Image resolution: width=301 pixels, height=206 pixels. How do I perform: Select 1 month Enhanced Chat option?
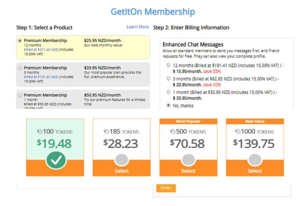(x=168, y=92)
